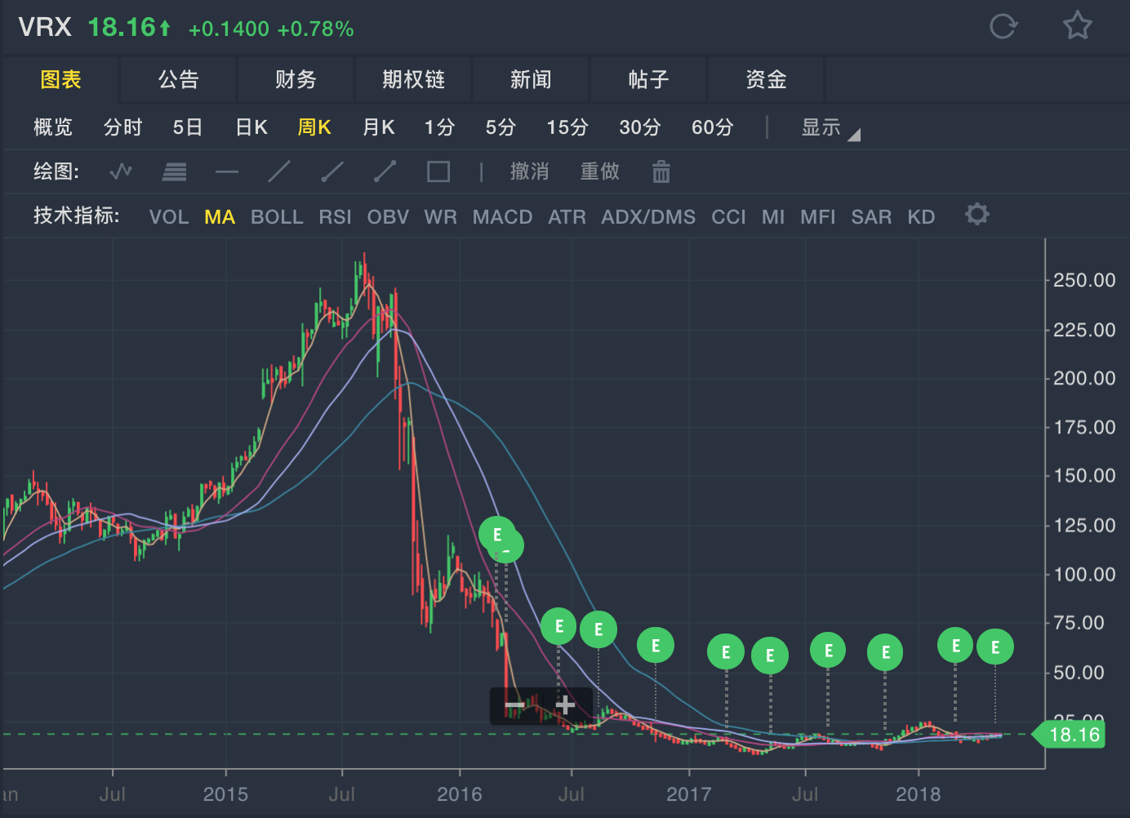
Task: Redo drawing with 重做
Action: (x=600, y=171)
